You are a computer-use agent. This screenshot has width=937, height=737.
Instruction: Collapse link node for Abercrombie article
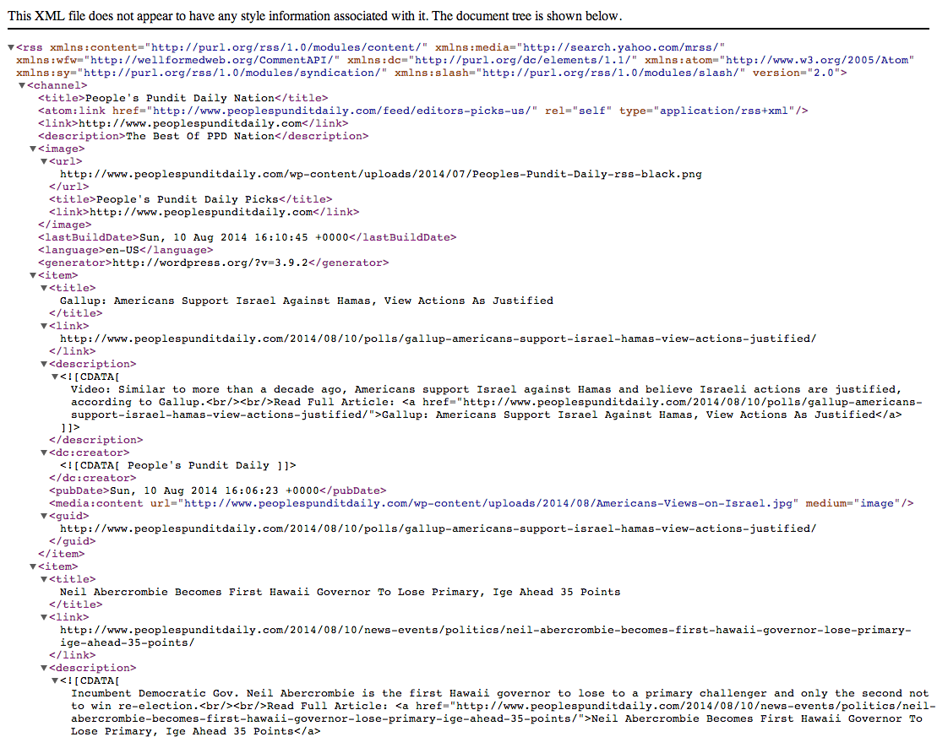(44, 618)
